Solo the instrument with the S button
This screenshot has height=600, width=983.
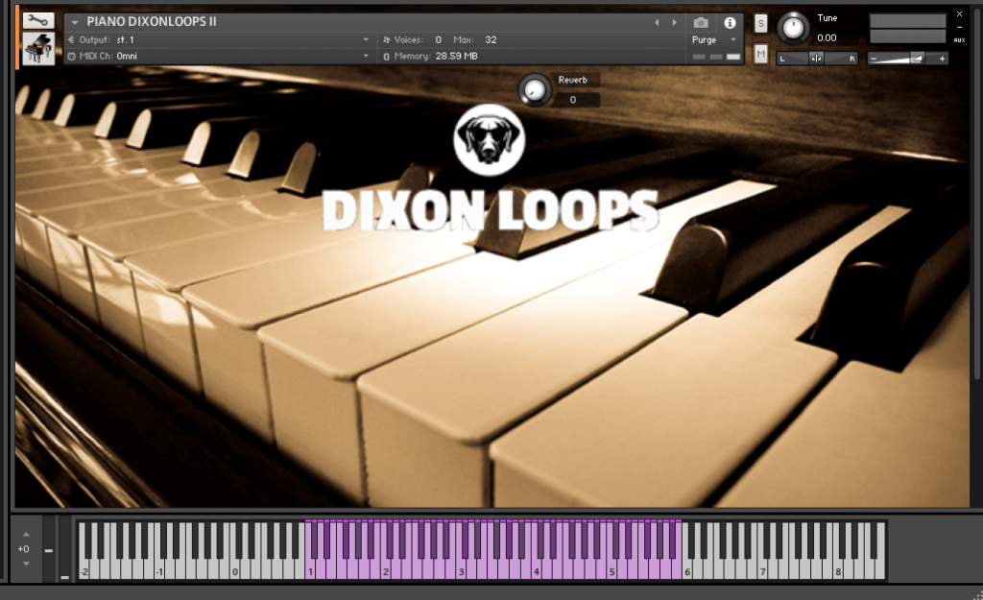coord(760,23)
